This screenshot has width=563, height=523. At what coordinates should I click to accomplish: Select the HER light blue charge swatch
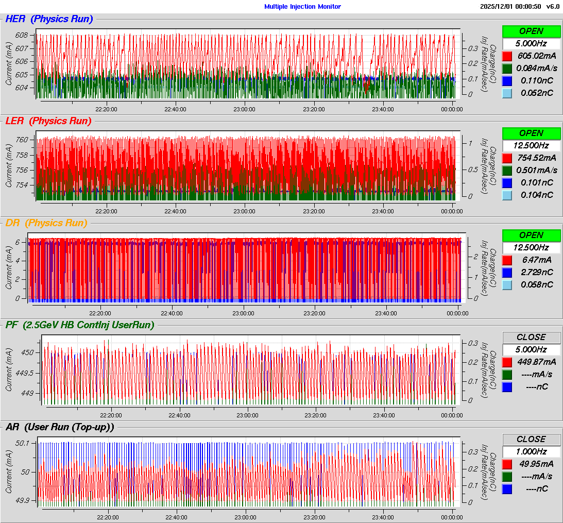click(x=507, y=93)
